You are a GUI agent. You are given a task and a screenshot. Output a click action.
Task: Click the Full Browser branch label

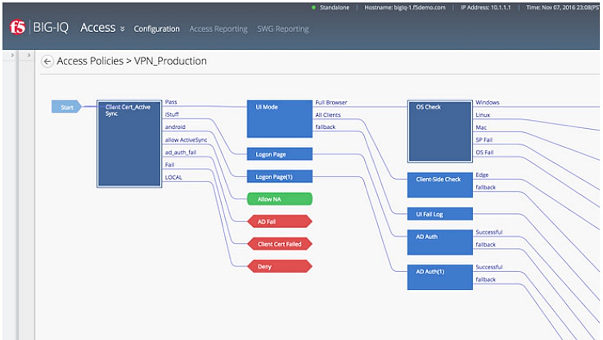(331, 102)
